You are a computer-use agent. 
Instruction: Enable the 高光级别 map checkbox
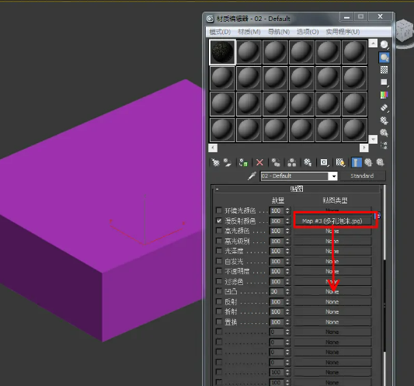(x=219, y=241)
